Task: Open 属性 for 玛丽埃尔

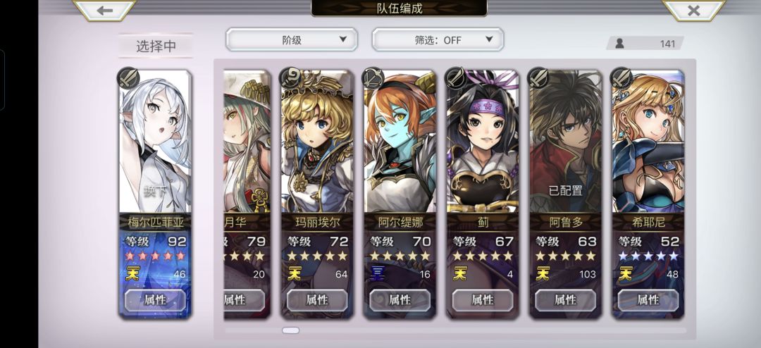Action: pos(317,300)
